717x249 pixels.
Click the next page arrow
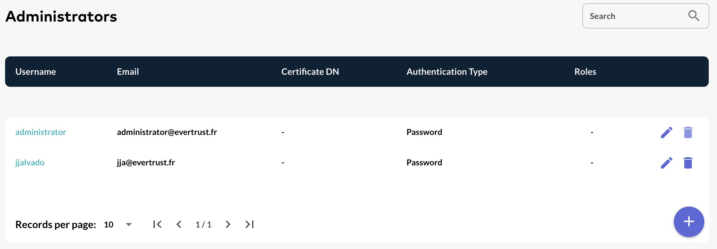(x=228, y=224)
